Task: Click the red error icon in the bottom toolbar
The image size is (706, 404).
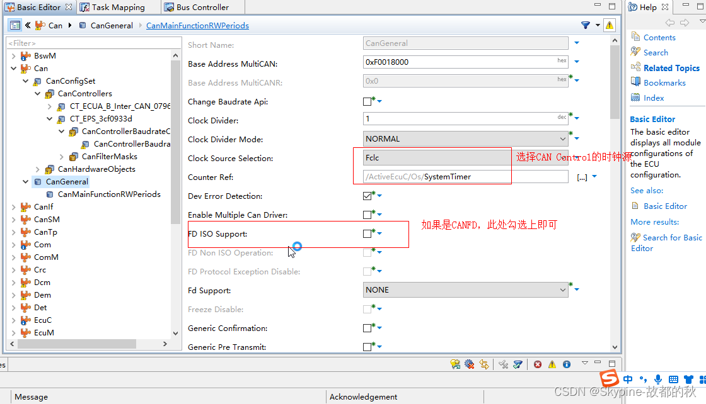Action: pos(537,364)
